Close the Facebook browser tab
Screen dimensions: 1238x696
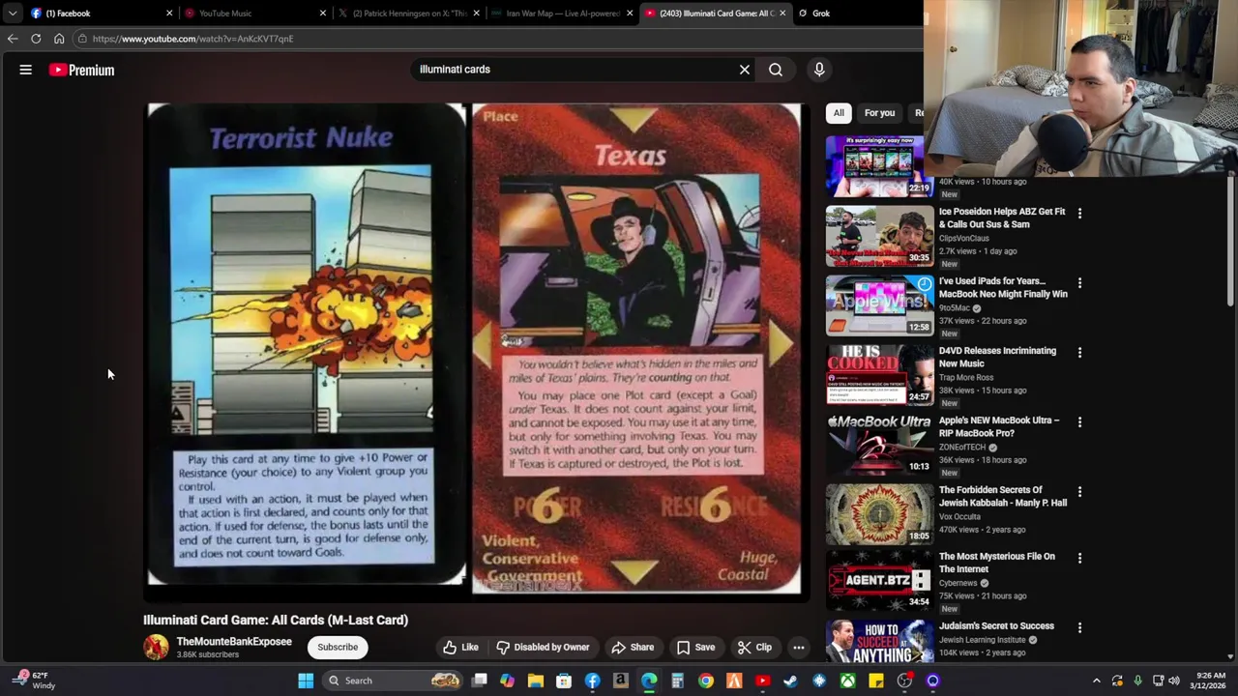tap(169, 14)
